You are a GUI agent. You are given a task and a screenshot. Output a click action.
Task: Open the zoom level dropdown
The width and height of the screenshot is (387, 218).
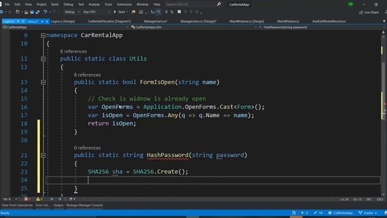16,199
